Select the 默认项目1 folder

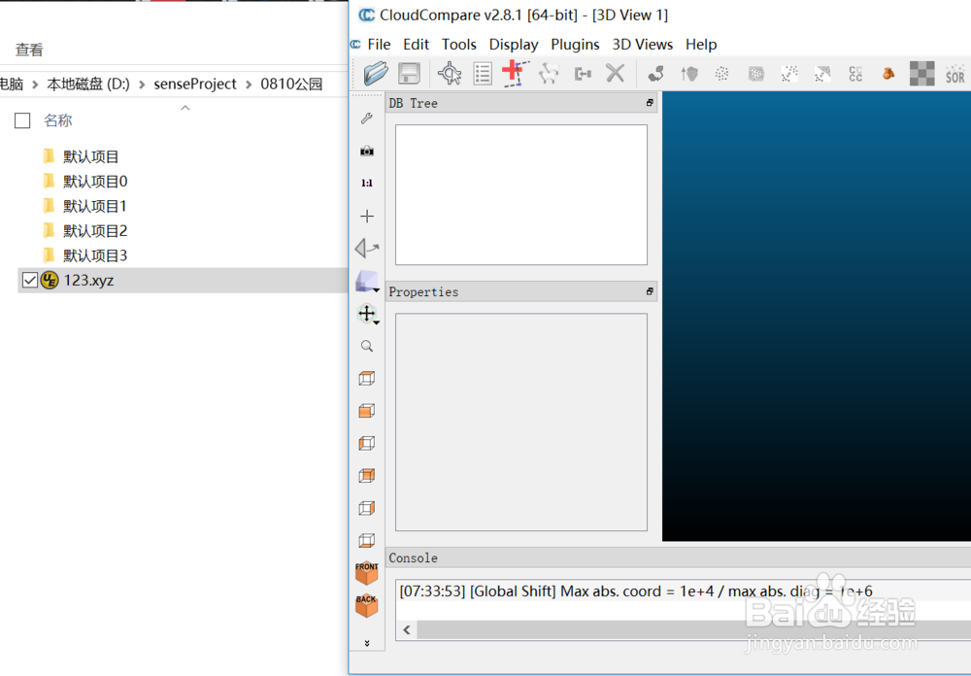pyautogui.click(x=95, y=206)
